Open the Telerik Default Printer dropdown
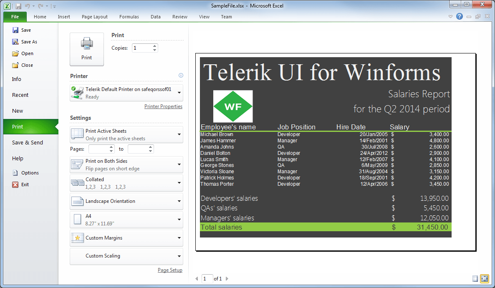495x288 pixels. click(126, 93)
